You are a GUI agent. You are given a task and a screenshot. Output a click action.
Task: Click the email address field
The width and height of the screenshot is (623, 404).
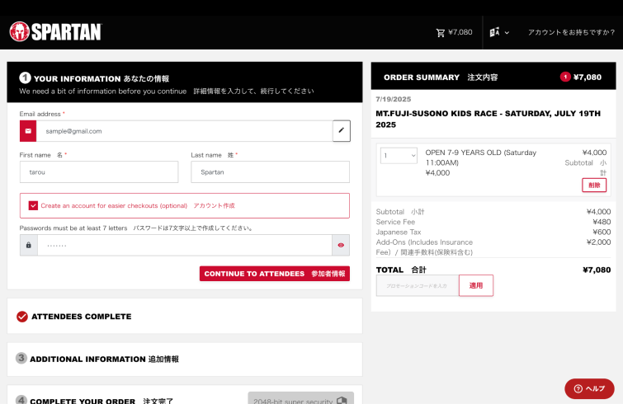pyautogui.click(x=184, y=131)
